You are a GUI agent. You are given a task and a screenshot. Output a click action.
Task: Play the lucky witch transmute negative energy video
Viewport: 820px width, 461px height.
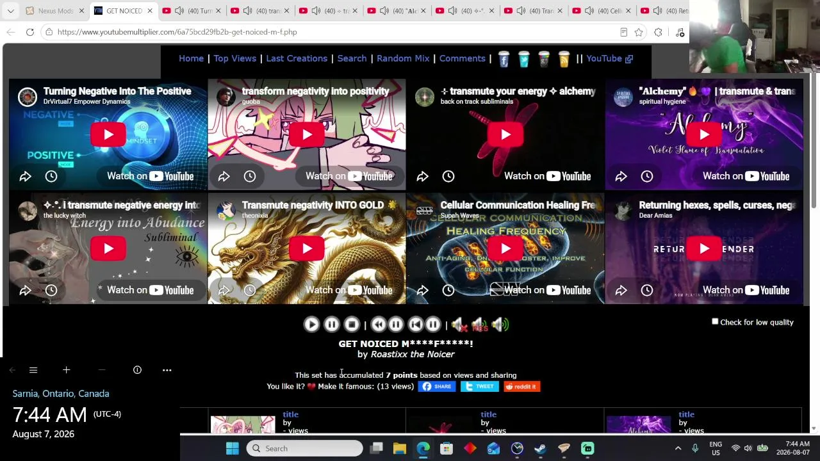[x=108, y=248]
